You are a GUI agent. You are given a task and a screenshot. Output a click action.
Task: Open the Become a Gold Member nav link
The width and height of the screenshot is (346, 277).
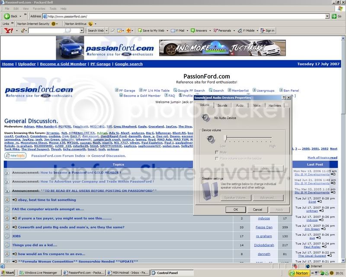pyautogui.click(x=63, y=64)
